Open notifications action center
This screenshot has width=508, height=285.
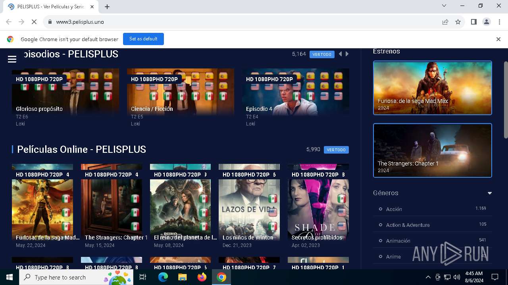pos(495,277)
